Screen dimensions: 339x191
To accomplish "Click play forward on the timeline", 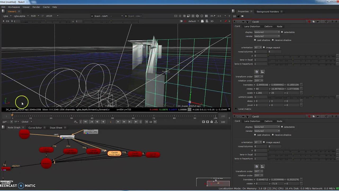I will (x=118, y=122).
